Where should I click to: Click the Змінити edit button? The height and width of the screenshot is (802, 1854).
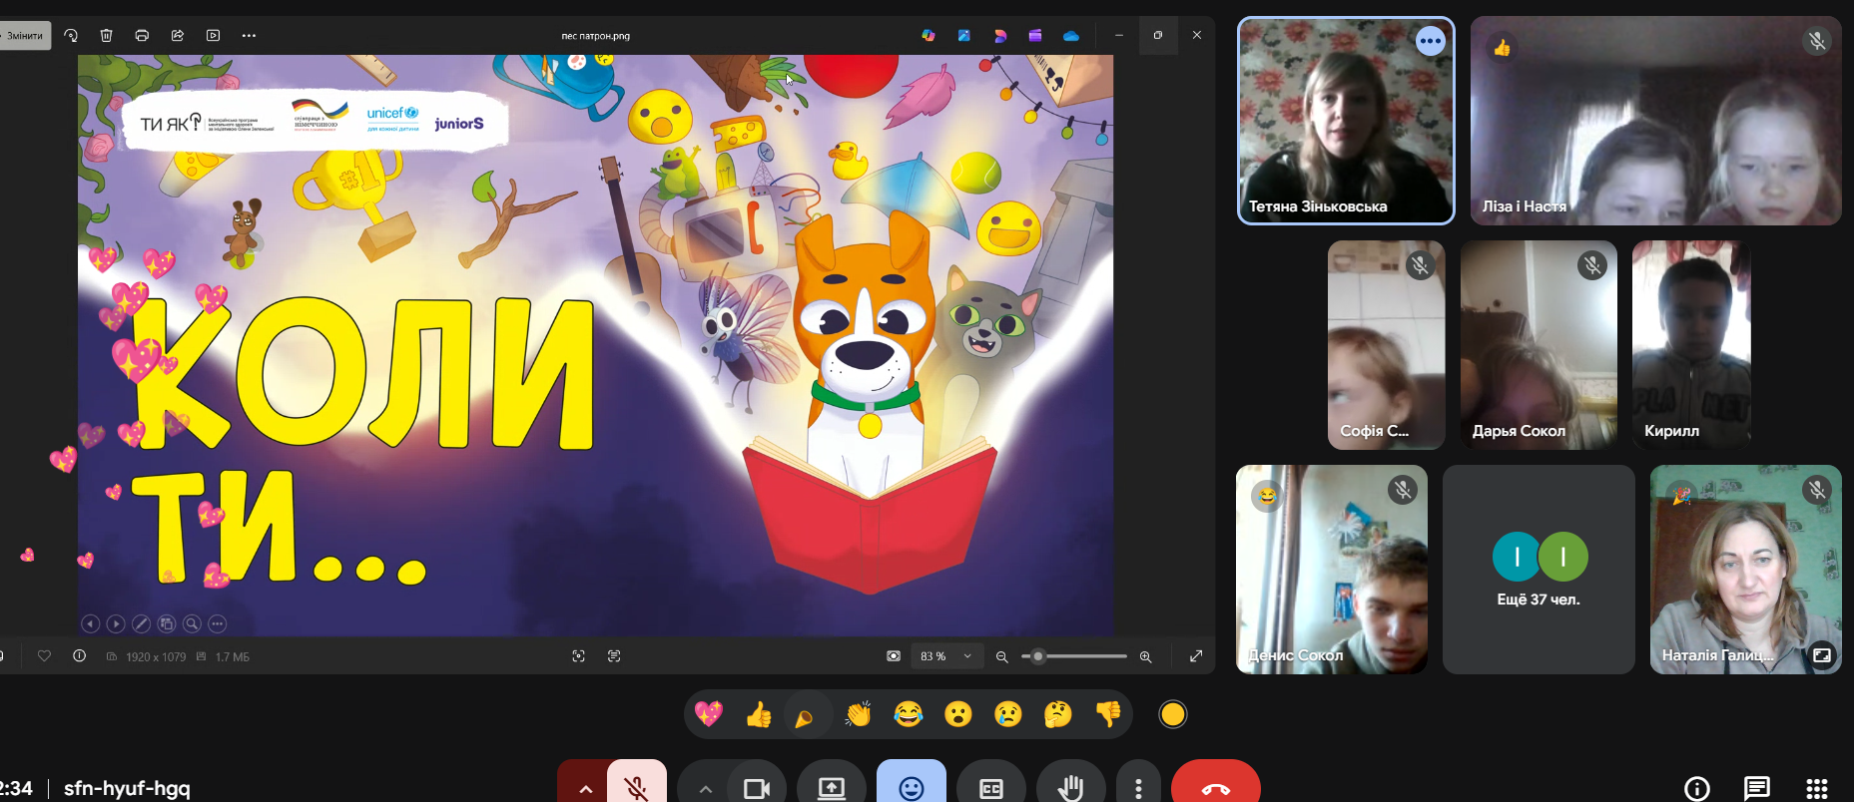click(x=24, y=36)
